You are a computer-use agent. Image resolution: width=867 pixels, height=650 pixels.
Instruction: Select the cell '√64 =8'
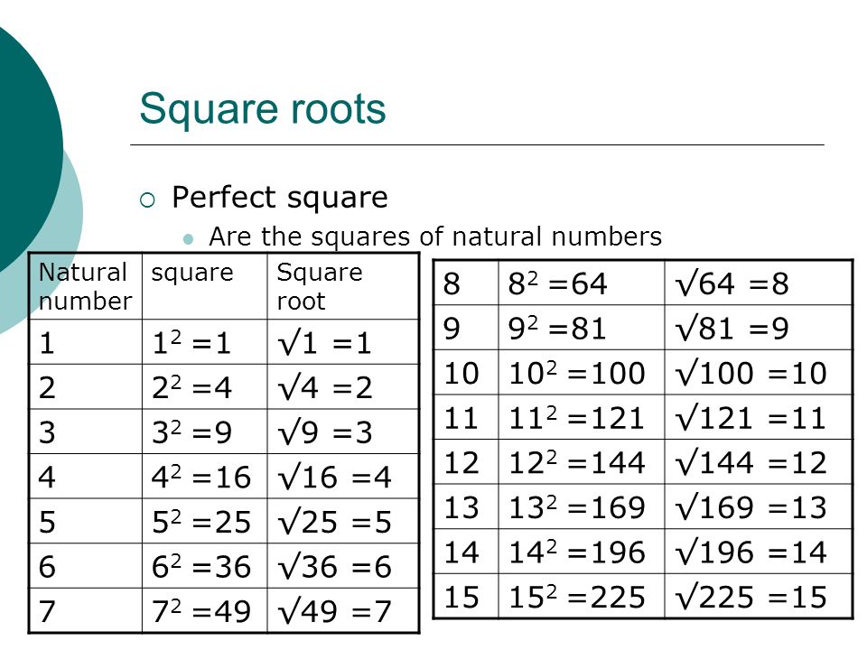pyautogui.click(x=758, y=283)
